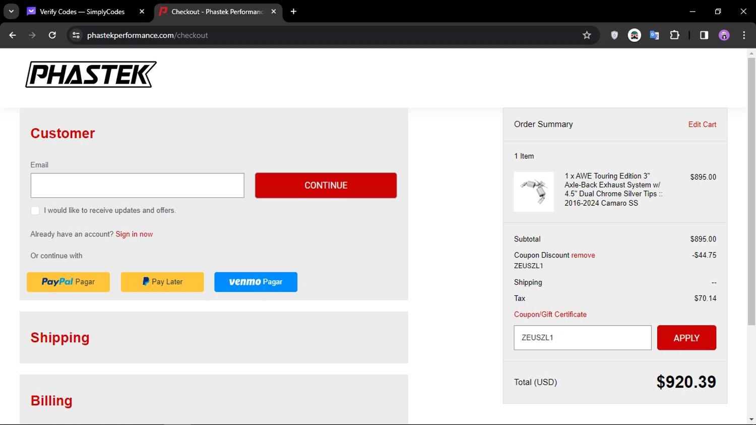The width and height of the screenshot is (756, 425).
Task: Click the Shipping section heading
Action: (x=60, y=338)
